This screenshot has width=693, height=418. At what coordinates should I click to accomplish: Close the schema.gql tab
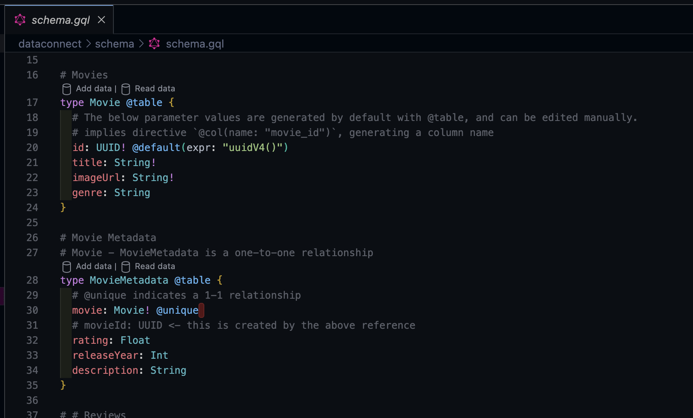tap(101, 20)
